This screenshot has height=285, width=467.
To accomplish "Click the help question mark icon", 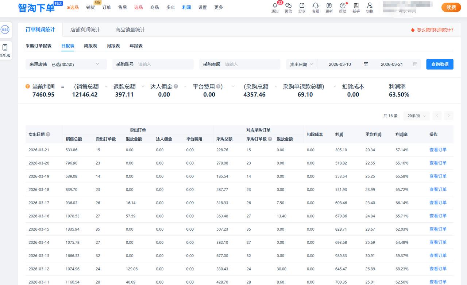I will pos(342,6).
